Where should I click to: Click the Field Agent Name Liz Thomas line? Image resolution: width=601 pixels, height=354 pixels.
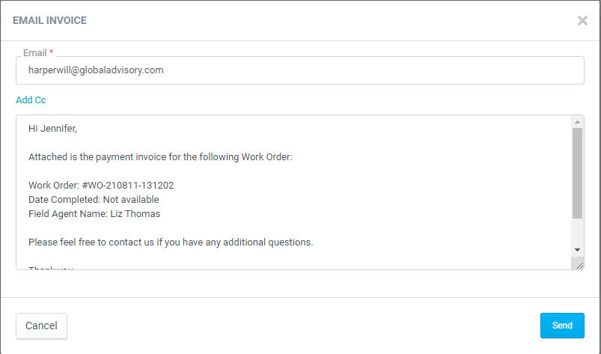(x=94, y=214)
